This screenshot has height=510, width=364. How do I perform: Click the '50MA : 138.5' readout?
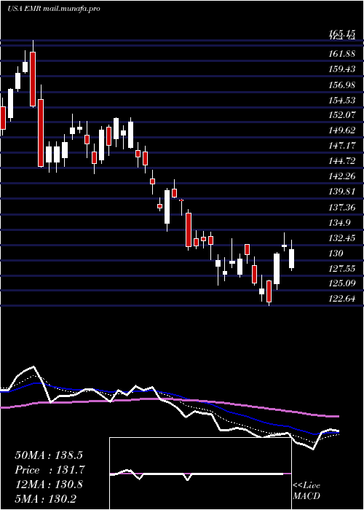50,455
